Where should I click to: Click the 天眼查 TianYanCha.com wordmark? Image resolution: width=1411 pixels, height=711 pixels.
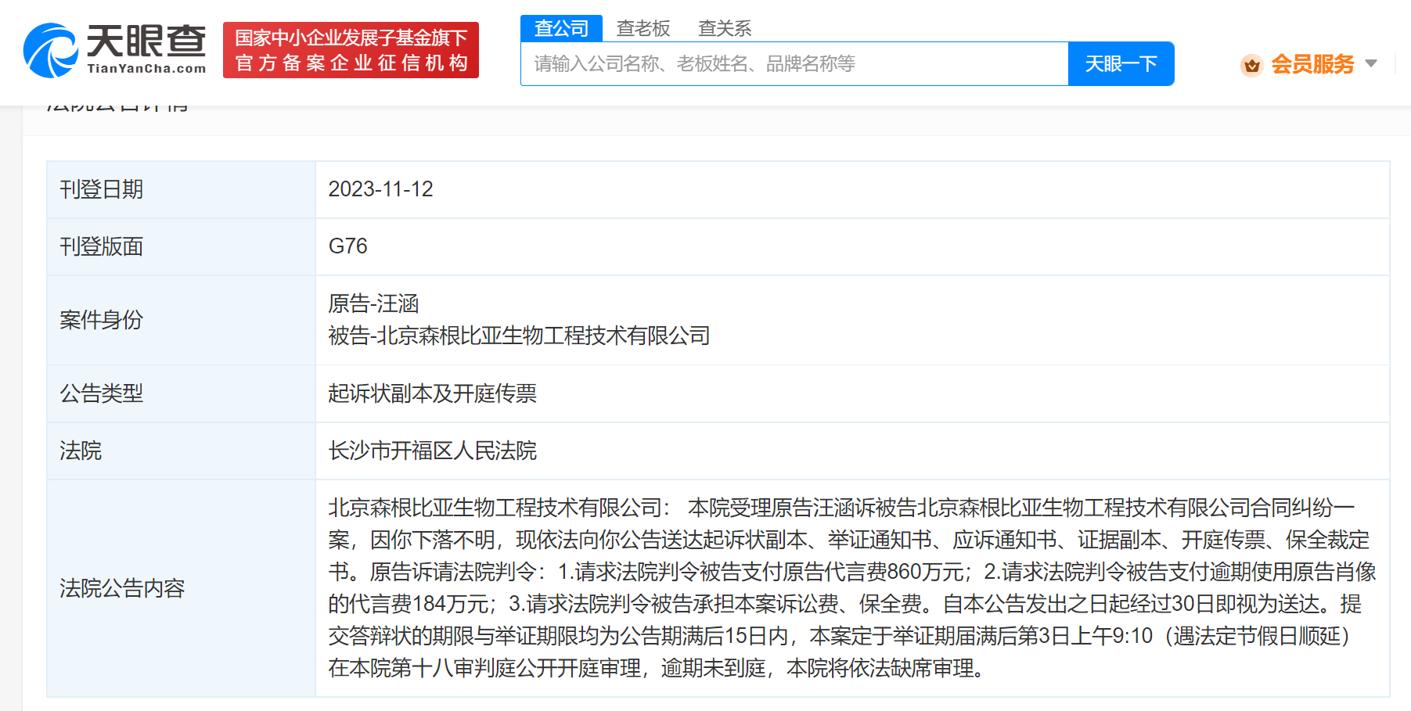(146, 49)
